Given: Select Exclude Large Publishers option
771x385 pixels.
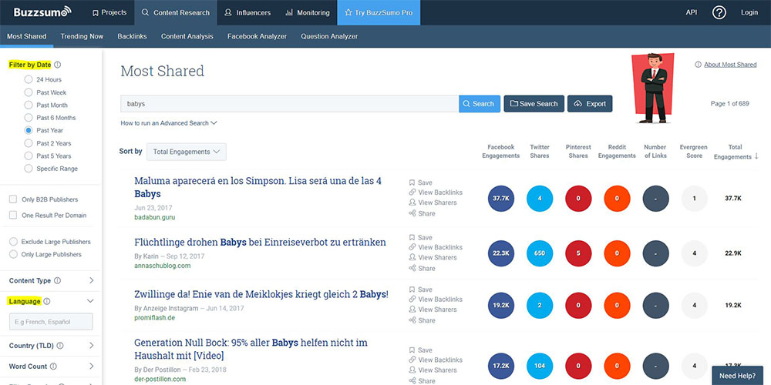Looking at the screenshot, I should [x=13, y=242].
